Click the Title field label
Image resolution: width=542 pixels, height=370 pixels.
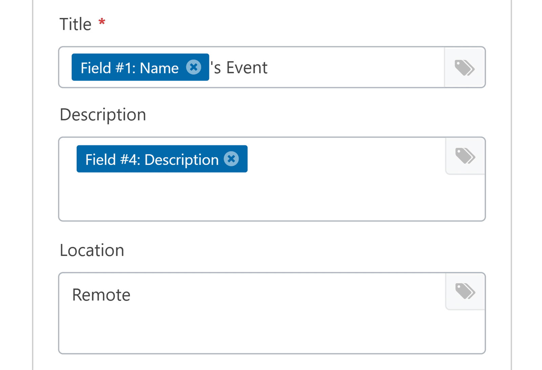pos(76,23)
